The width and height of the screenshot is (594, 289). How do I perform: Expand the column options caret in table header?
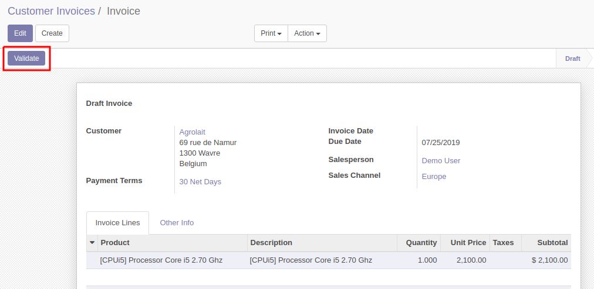[92, 243]
